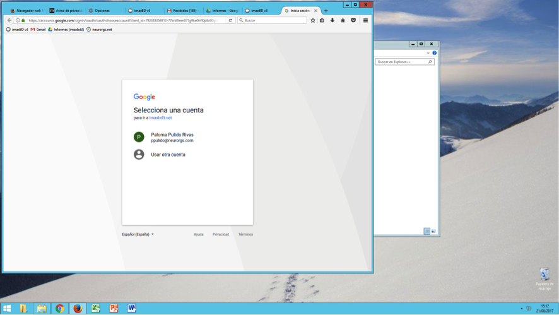Show bookmarks list icon in toolbar

coord(322,20)
